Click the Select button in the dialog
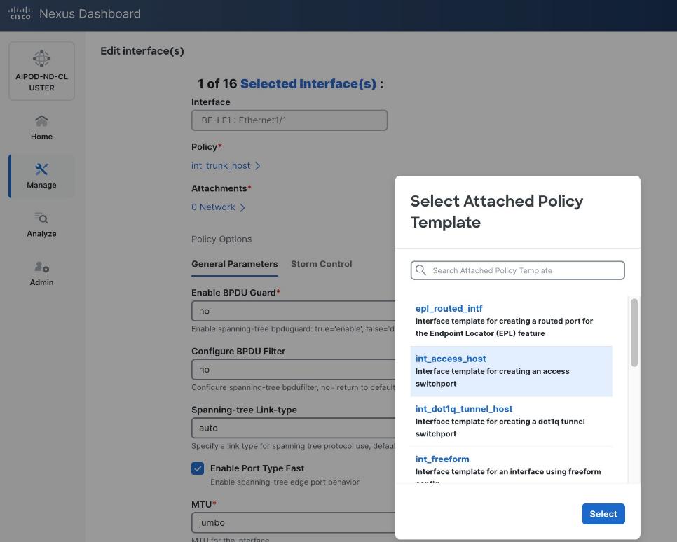 point(603,513)
